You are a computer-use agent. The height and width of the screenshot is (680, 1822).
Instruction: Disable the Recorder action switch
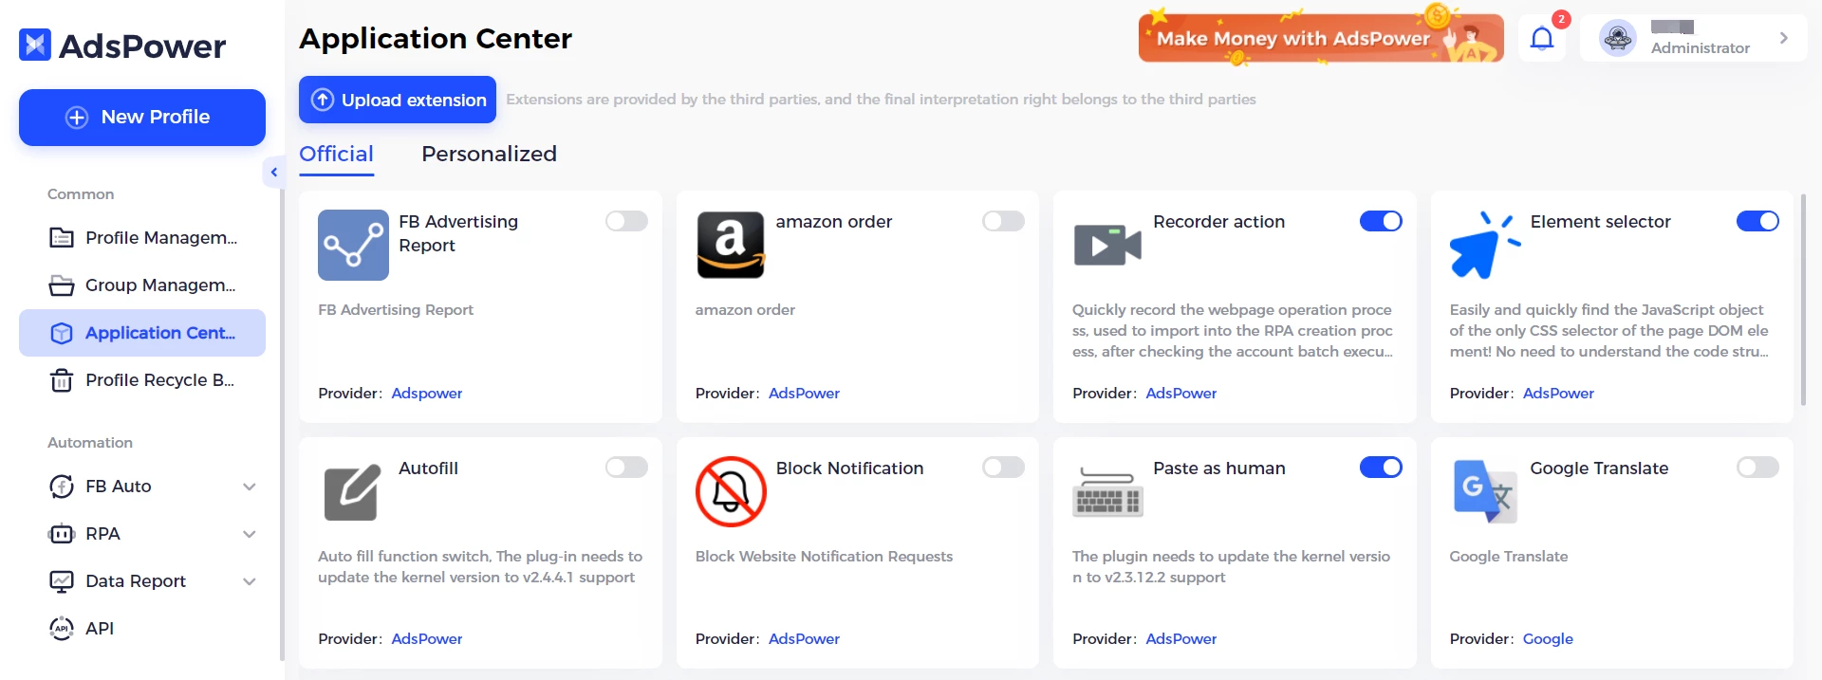coord(1381,221)
